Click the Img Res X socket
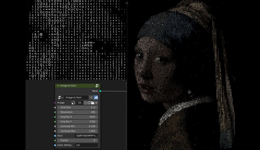 point(55,117)
